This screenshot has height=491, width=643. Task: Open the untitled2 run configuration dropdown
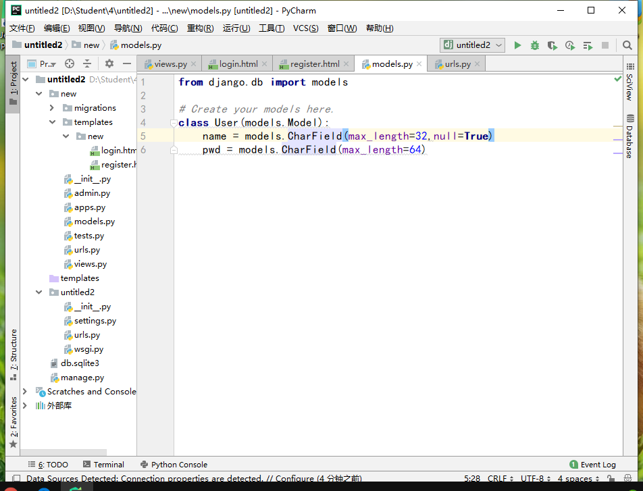[x=473, y=45]
